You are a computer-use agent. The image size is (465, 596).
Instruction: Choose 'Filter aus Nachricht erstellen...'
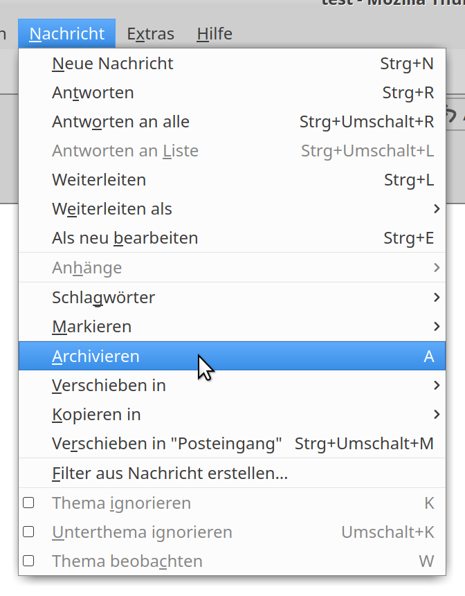point(170,474)
